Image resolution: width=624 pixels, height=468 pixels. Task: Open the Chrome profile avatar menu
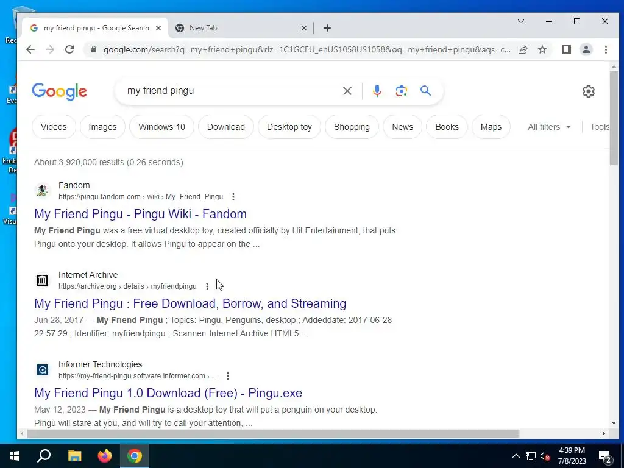pos(586,49)
